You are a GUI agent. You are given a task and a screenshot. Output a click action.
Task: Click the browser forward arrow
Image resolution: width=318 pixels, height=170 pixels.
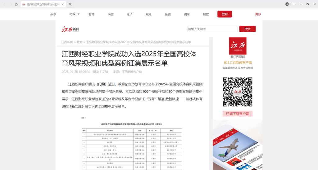pos(11,4)
